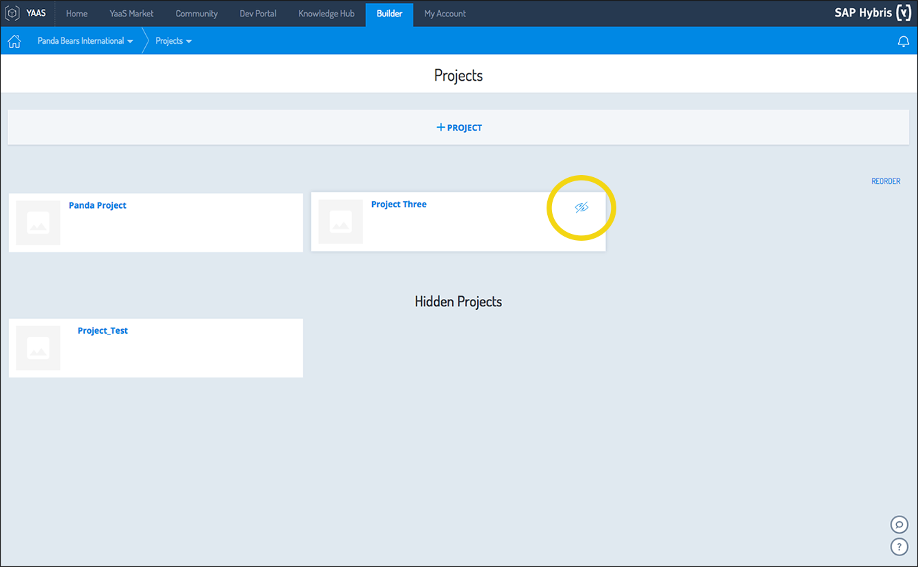Open the Dev Portal tab
918x567 pixels.
[x=258, y=14]
